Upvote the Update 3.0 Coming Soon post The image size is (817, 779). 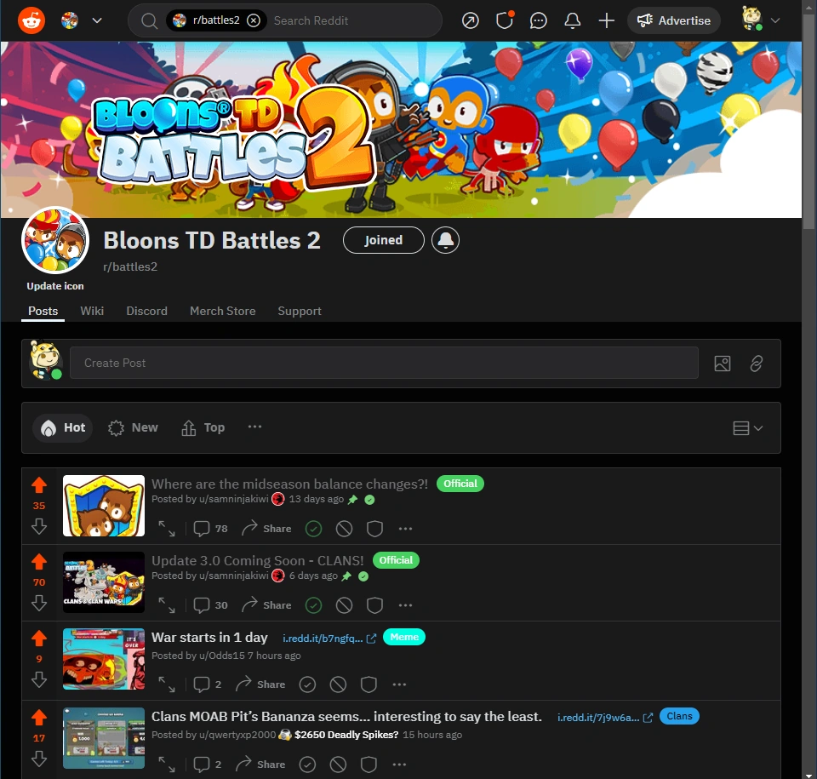click(x=39, y=562)
